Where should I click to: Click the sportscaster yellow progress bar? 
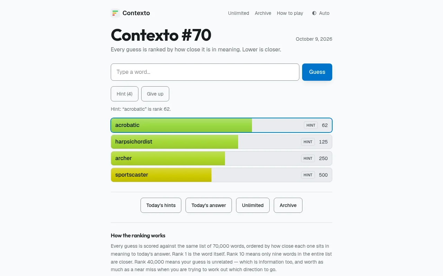coord(161,175)
